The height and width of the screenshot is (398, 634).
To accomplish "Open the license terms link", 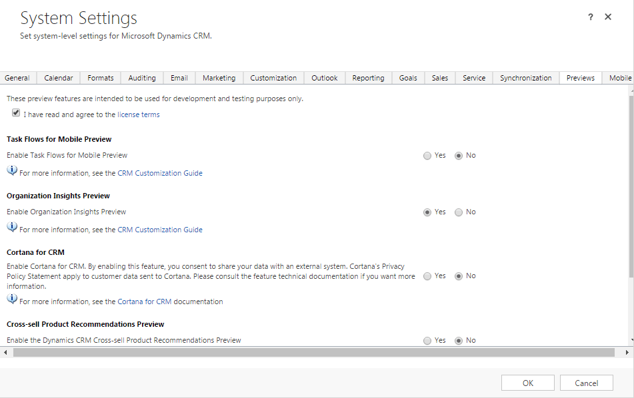I will click(138, 114).
